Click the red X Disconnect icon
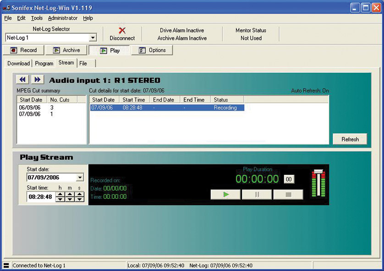 (x=122, y=31)
